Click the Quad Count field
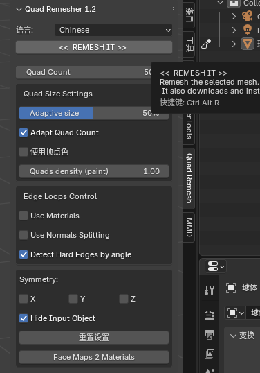This screenshot has height=373, width=260. [83, 72]
